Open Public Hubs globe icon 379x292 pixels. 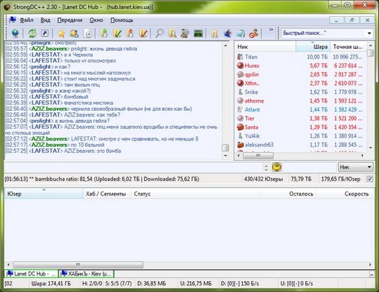(x=15, y=33)
